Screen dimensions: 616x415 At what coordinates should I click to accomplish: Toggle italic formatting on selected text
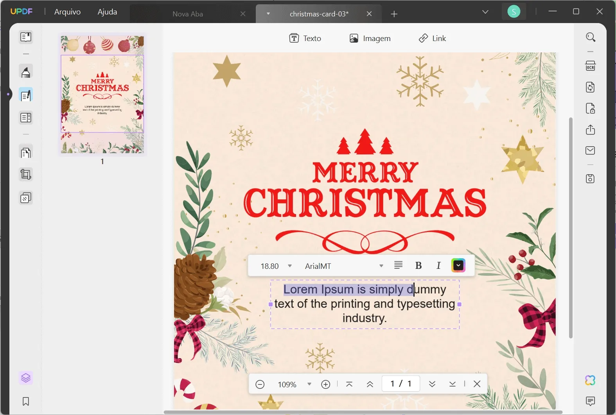click(x=438, y=266)
